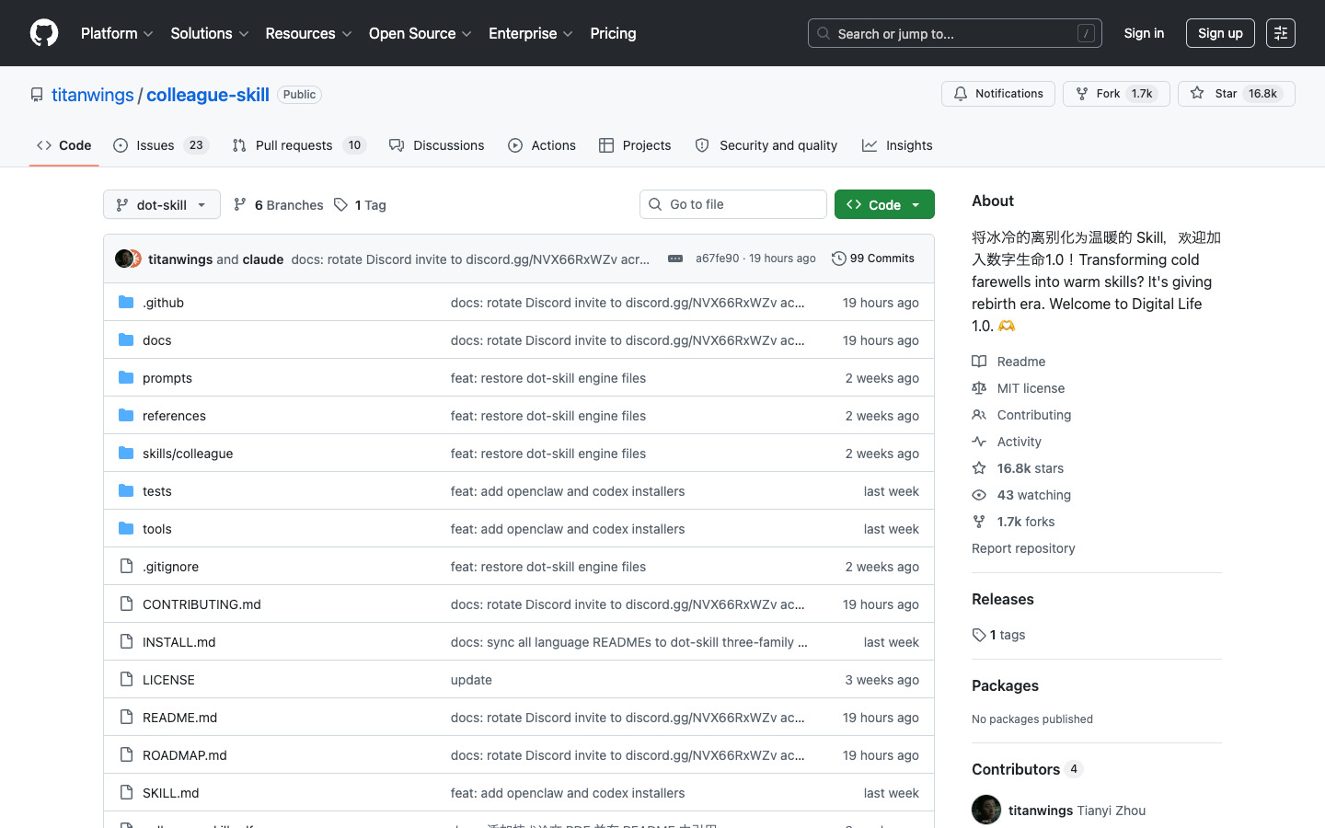Open the green Code dropdown
1325x828 pixels.
click(x=884, y=204)
